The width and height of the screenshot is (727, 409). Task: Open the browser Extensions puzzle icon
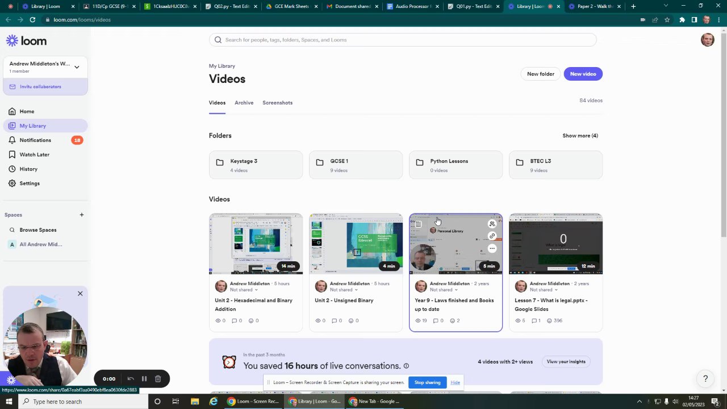point(682,19)
